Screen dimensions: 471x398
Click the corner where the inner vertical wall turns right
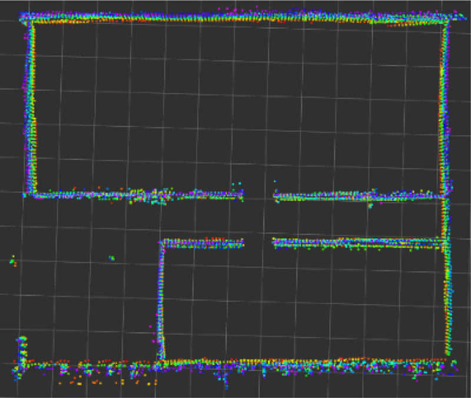[162, 242]
